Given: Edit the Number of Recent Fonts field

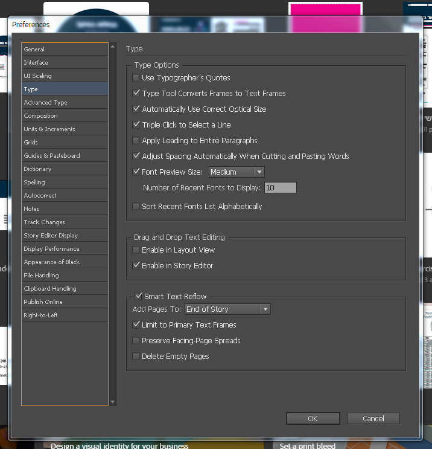Looking at the screenshot, I should point(281,188).
